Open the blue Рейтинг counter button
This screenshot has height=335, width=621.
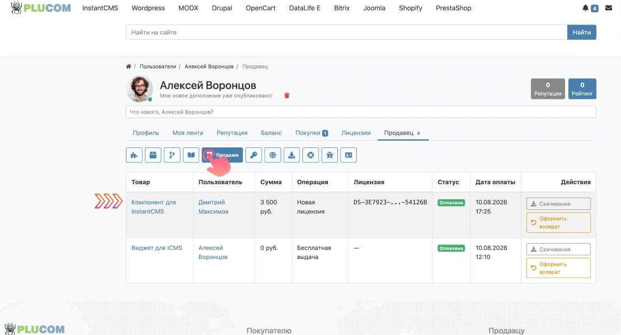click(582, 89)
